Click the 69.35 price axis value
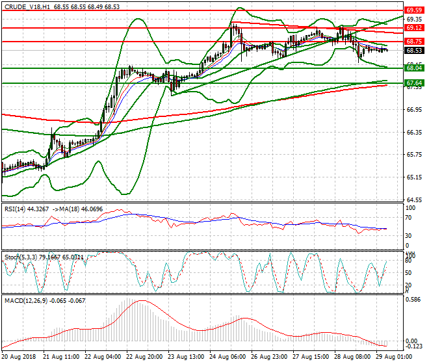Viewport: 429px width, 364px height. click(414, 19)
